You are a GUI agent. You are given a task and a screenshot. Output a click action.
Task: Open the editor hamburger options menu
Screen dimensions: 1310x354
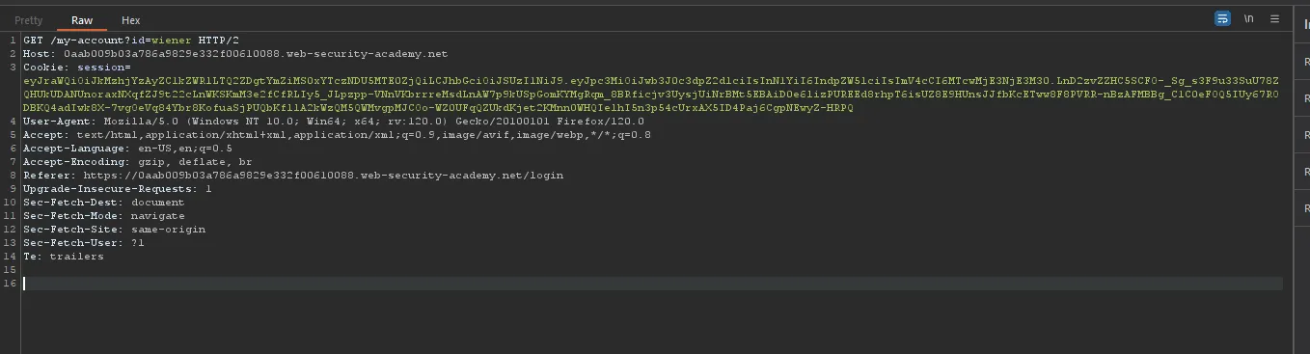pos(1274,18)
